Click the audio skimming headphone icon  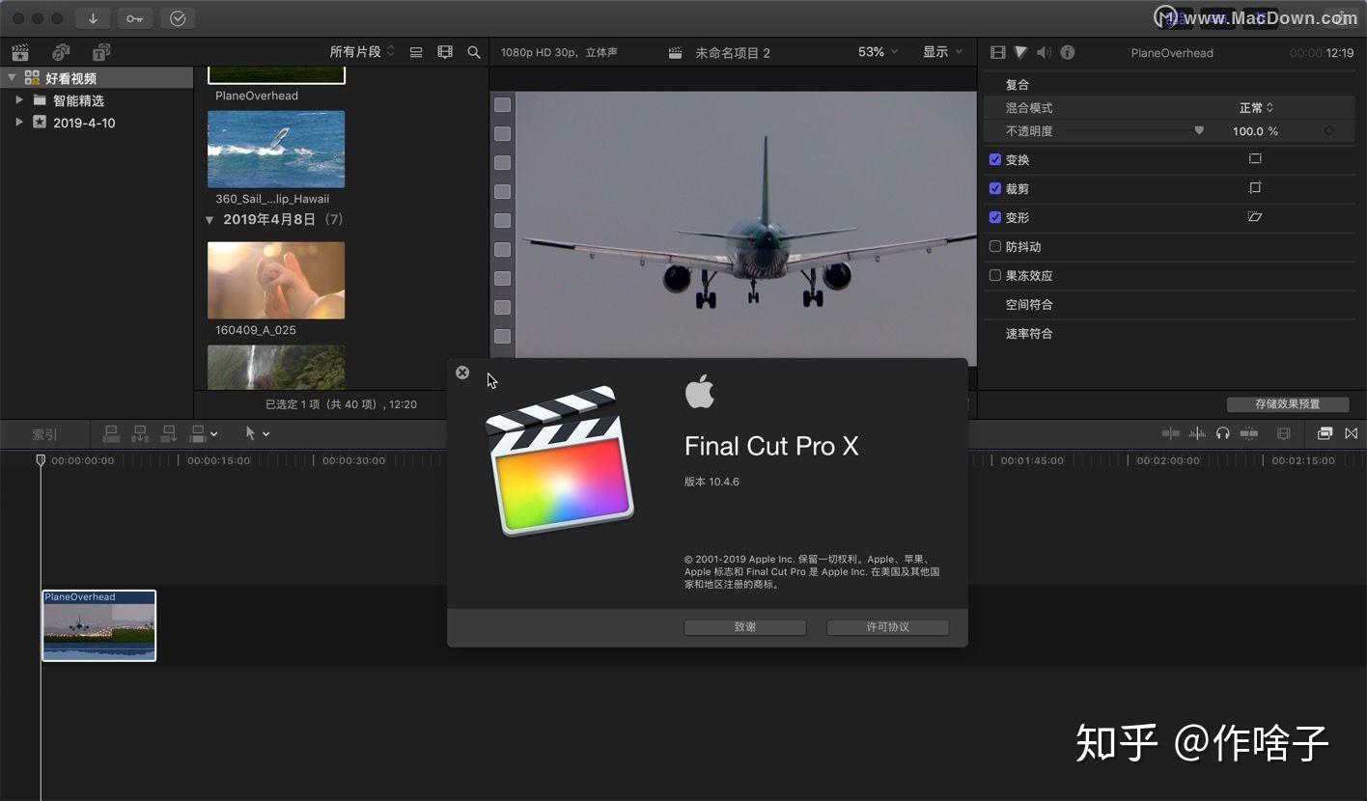[1223, 433]
